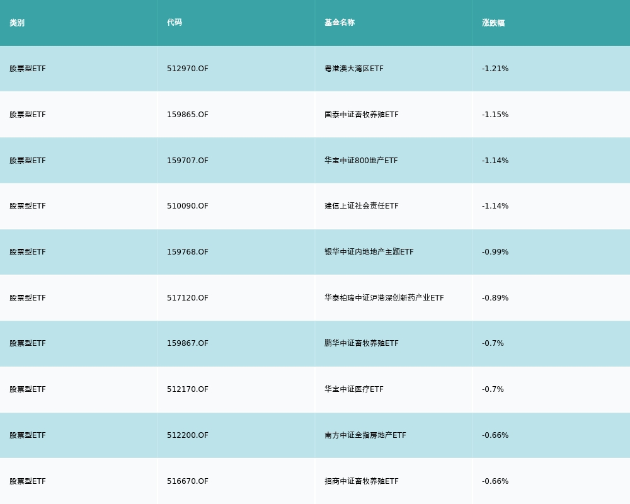
Task: Click 股票型ETF in the 512970.OF row
Action: pyautogui.click(x=28, y=69)
